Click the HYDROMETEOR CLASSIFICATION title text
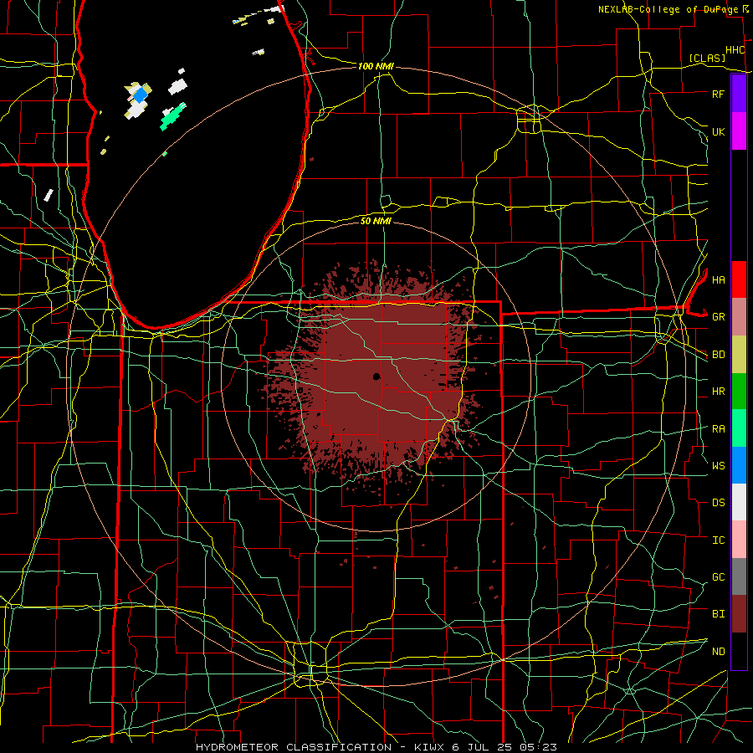Viewport: 753px width, 753px height. tap(294, 747)
